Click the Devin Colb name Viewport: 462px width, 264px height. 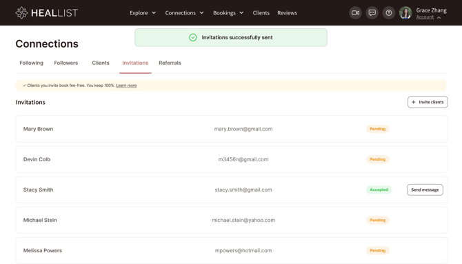click(37, 159)
